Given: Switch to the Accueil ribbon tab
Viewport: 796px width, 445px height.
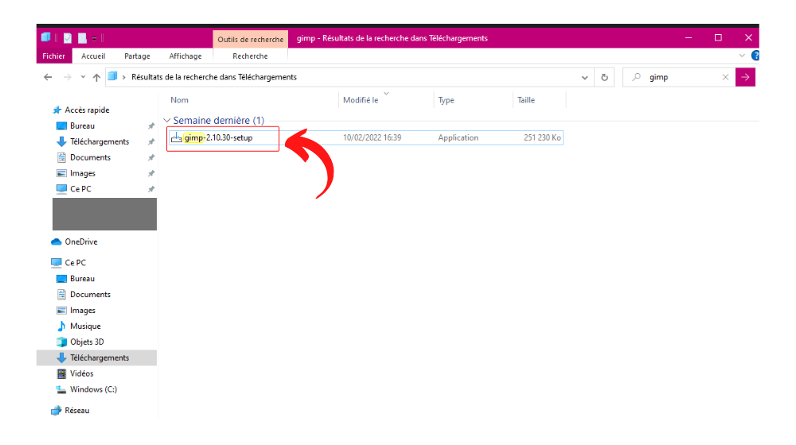Looking at the screenshot, I should tap(93, 56).
